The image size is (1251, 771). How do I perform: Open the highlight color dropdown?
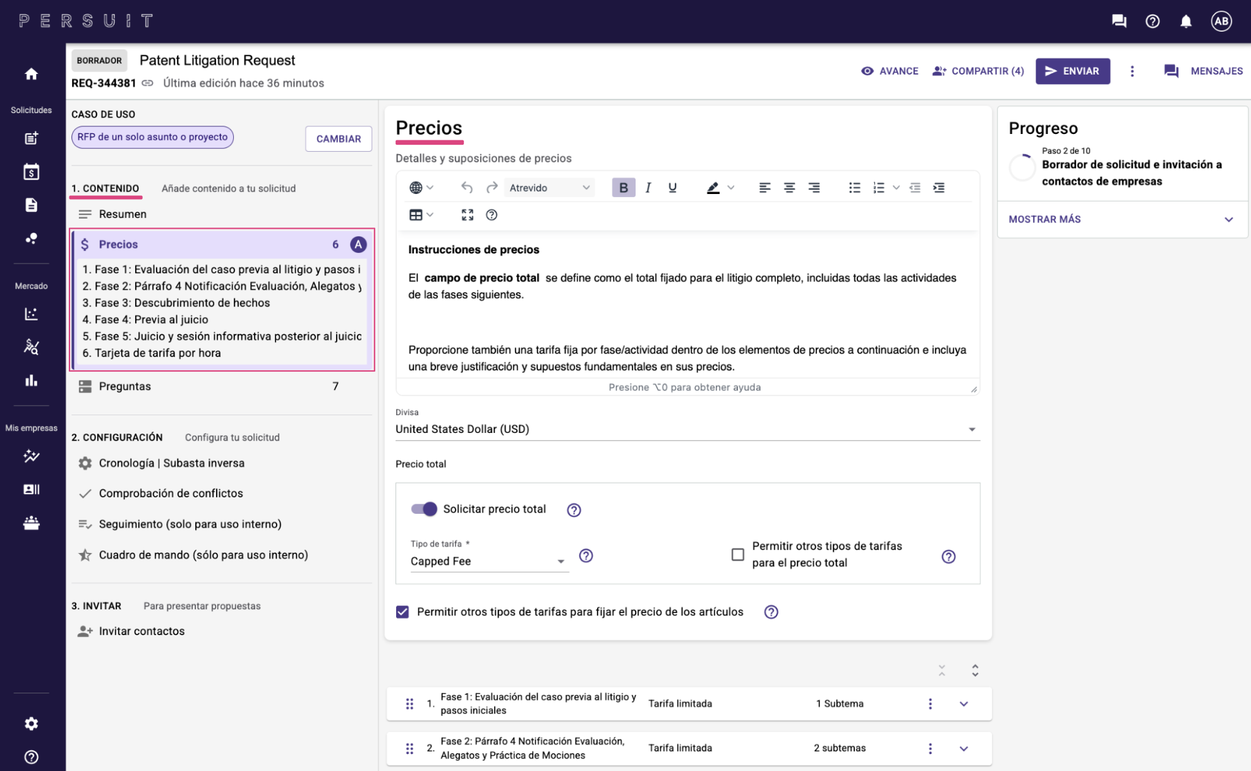click(x=730, y=188)
